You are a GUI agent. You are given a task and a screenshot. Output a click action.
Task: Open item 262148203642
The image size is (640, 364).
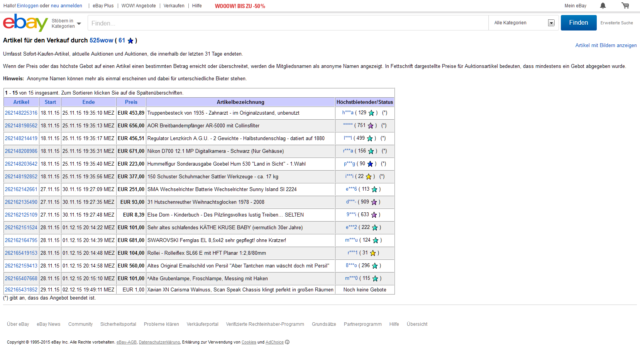(21, 164)
